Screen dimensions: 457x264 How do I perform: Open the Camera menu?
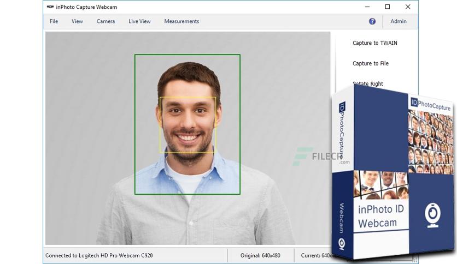point(106,21)
